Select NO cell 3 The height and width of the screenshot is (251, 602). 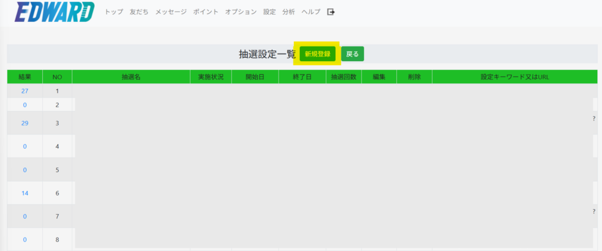click(x=57, y=123)
